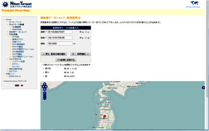Click the latitude input field

tap(60, 32)
